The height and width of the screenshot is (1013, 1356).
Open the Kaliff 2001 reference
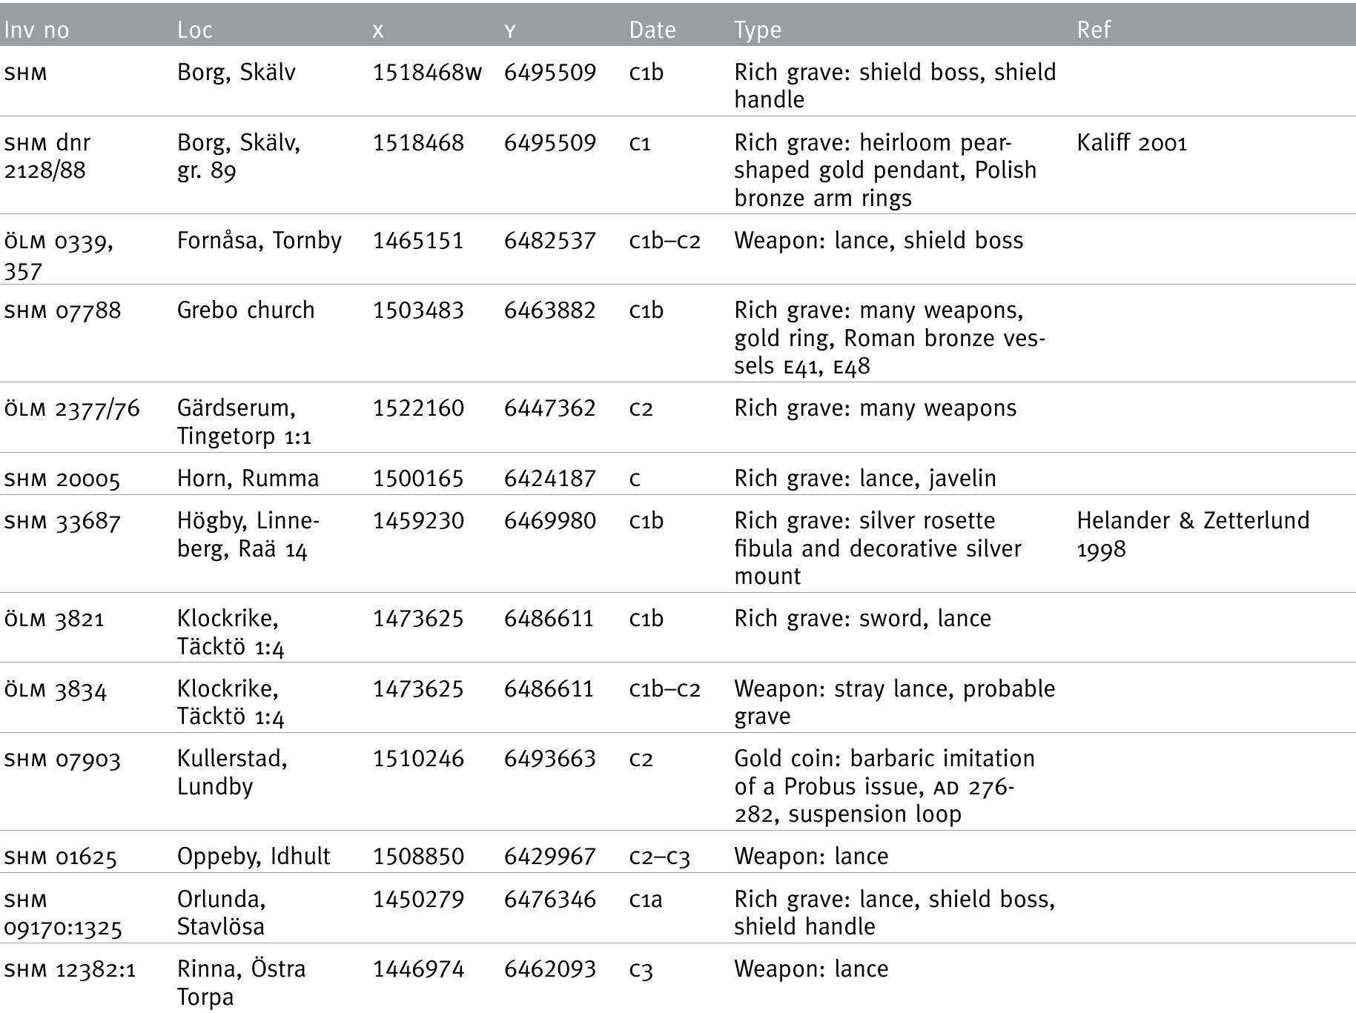click(1131, 143)
